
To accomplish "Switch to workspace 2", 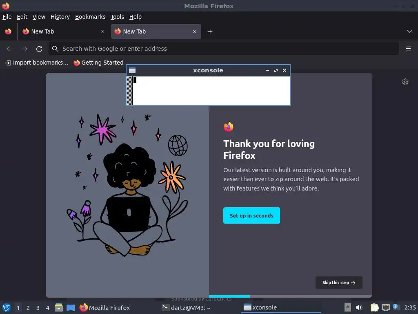I will (x=28, y=308).
